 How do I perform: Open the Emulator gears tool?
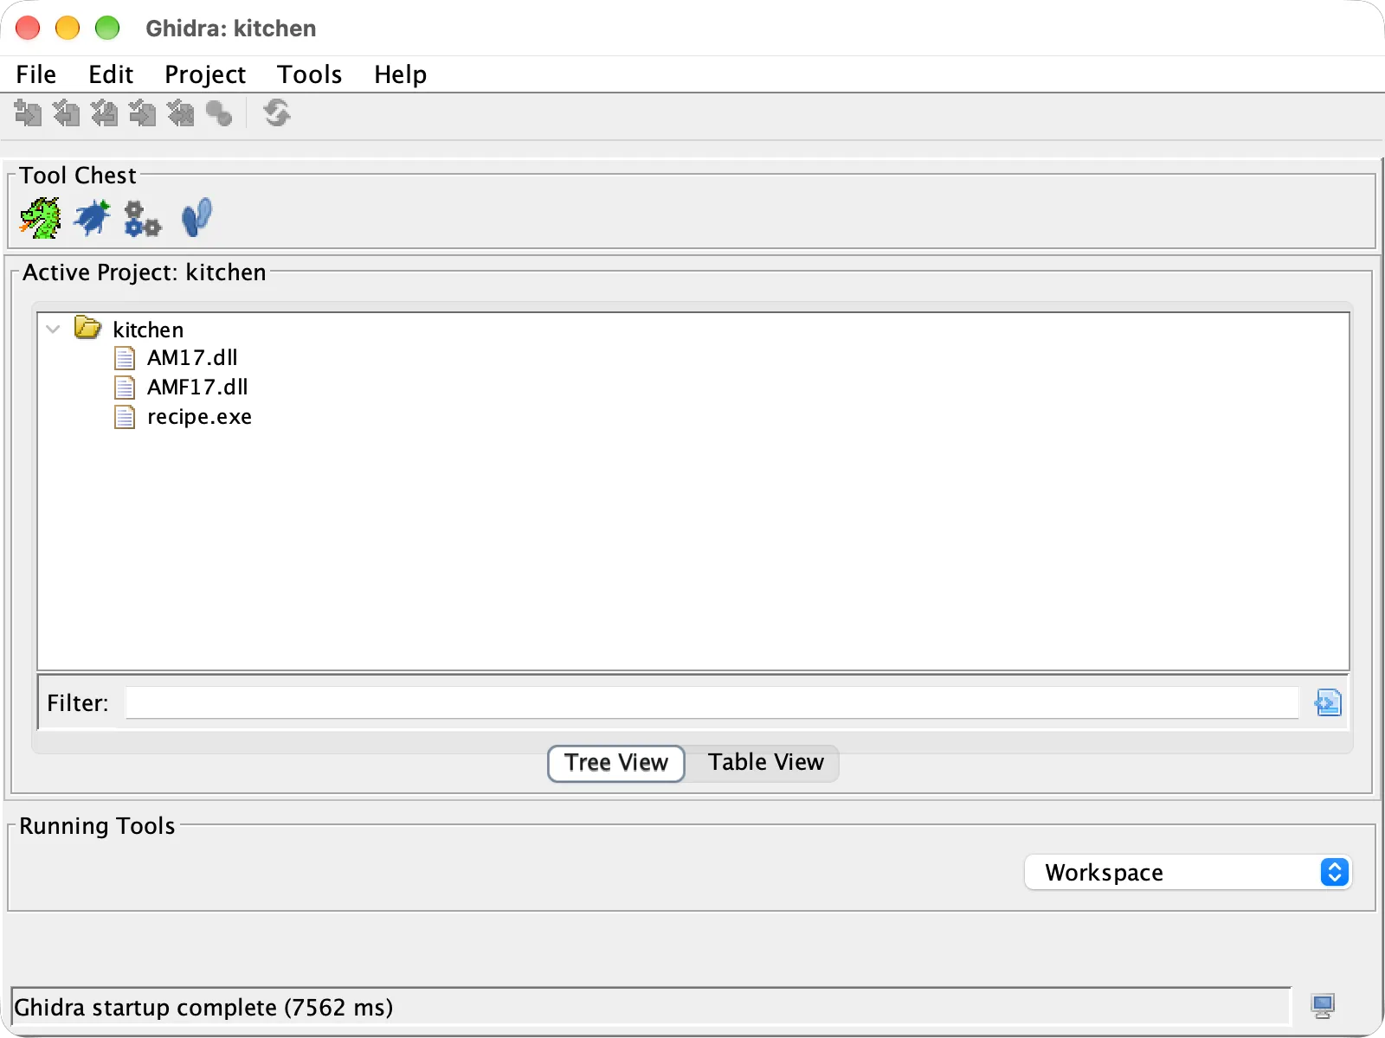click(143, 219)
